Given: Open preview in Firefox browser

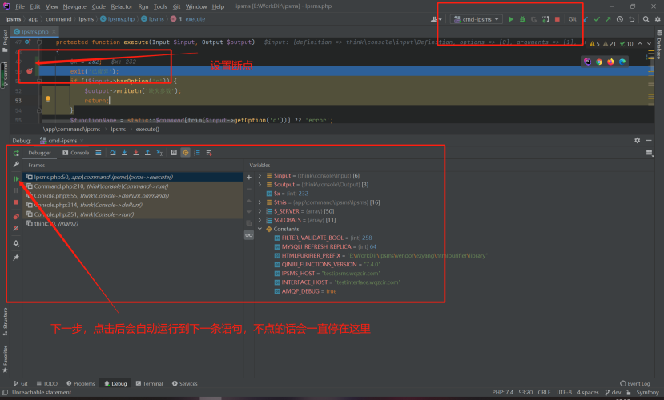Looking at the screenshot, I should (610, 62).
